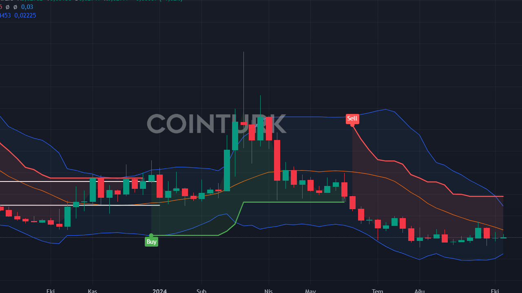This screenshot has width=522, height=293.
Task: Click the Nis label on time axis
Action: pos(268,291)
